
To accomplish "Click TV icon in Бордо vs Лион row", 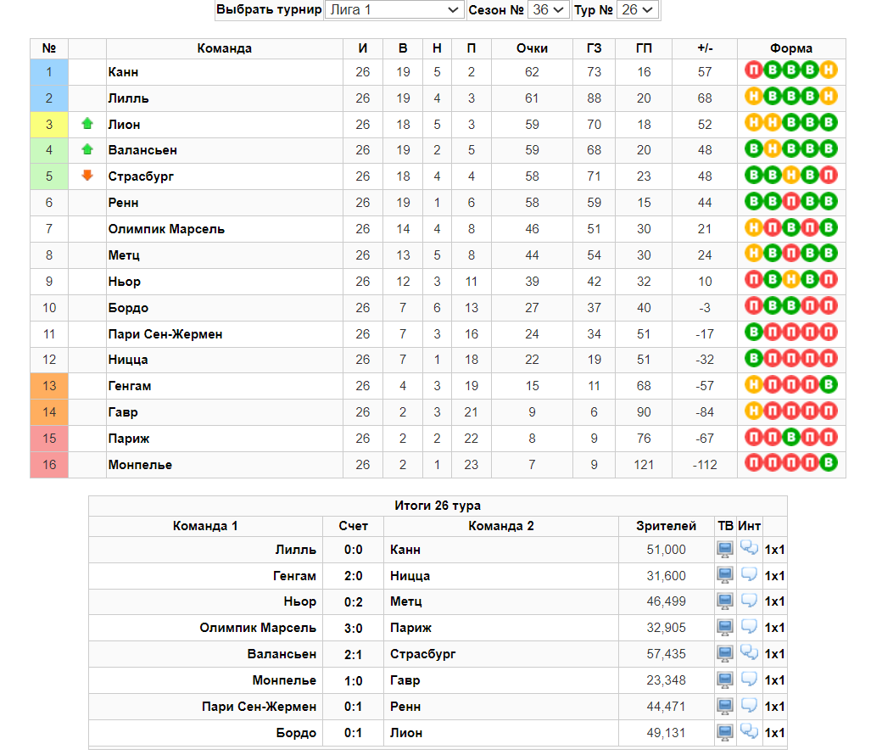I will (x=724, y=732).
